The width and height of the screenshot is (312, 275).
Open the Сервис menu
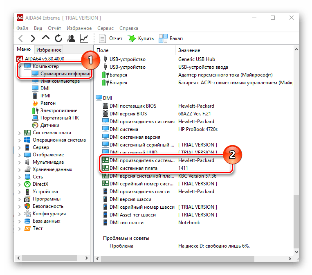tap(105, 28)
